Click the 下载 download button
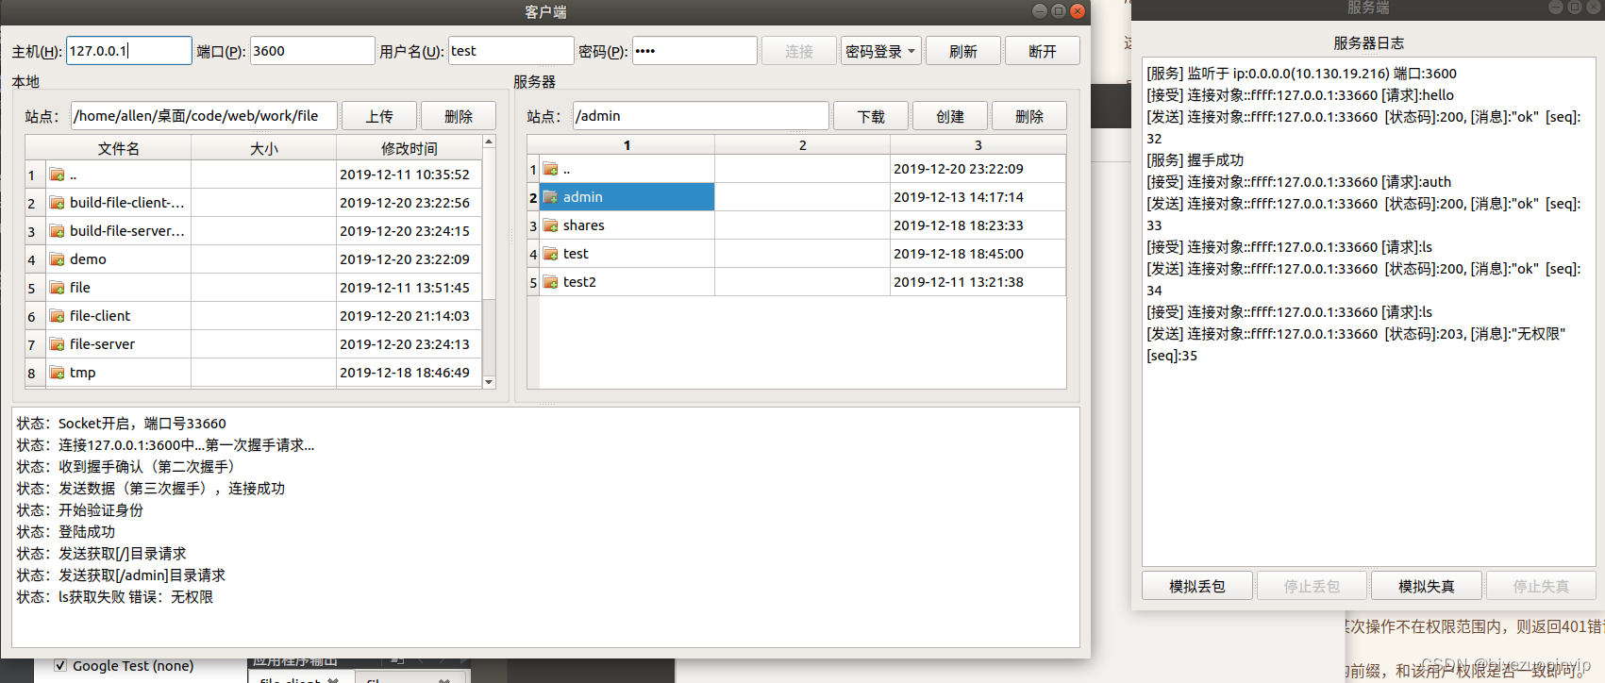This screenshot has width=1605, height=683. coord(871,116)
